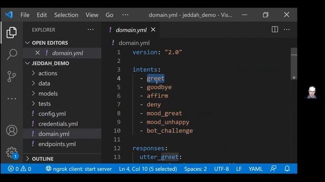Split the editor to the right
Image resolution: width=325 pixels, height=182 pixels.
click(x=275, y=29)
